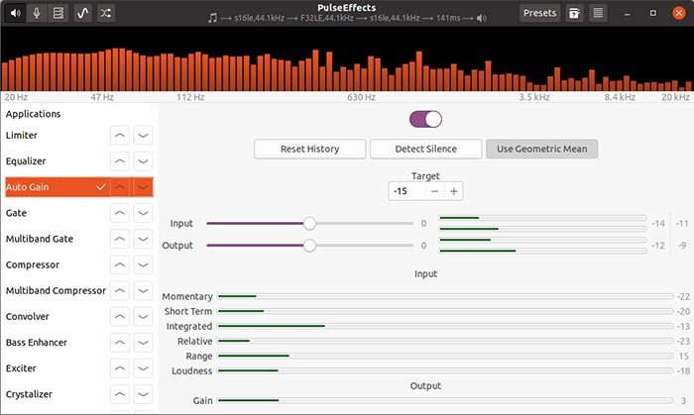Open the hamburger main menu
This screenshot has width=694, height=415.
pyautogui.click(x=598, y=13)
